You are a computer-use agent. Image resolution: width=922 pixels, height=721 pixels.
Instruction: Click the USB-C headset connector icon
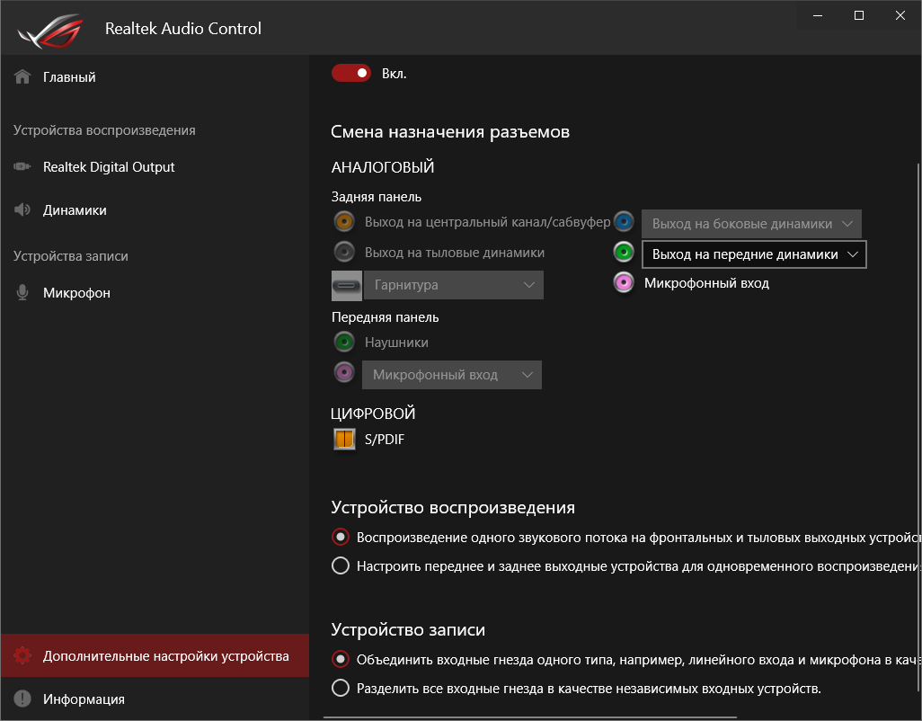[347, 285]
